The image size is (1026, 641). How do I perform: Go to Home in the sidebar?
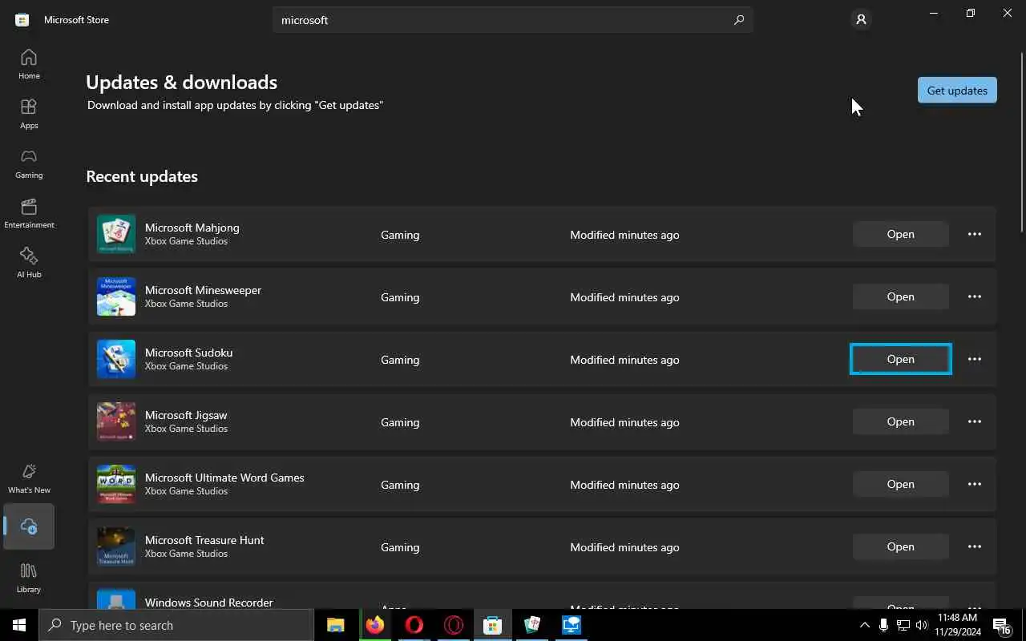tap(29, 64)
